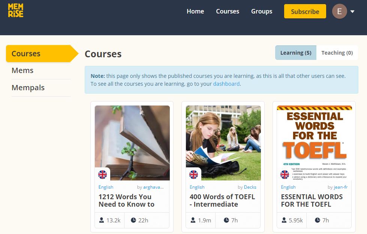Open the book with plant course thumbnail
Screen dimensions: 367x234
(x=132, y=143)
